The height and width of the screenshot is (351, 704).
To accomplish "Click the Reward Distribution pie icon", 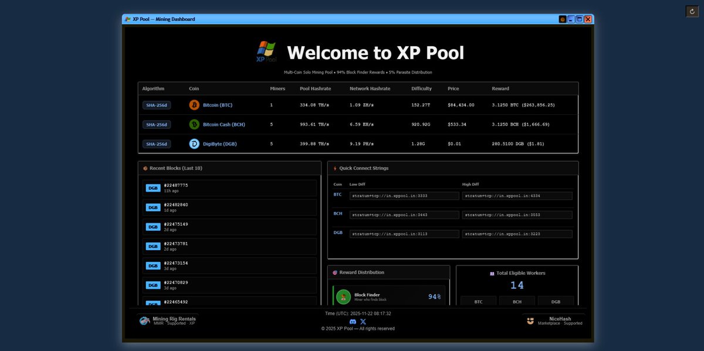I will pos(335,272).
